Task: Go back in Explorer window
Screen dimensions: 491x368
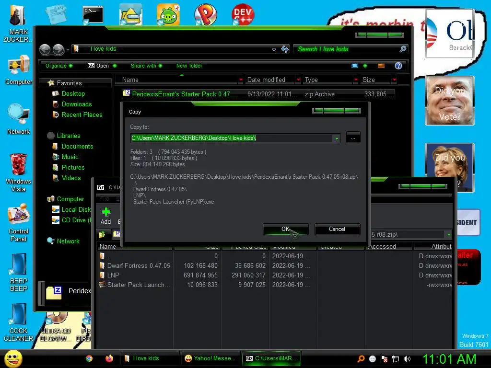Action: pos(45,49)
